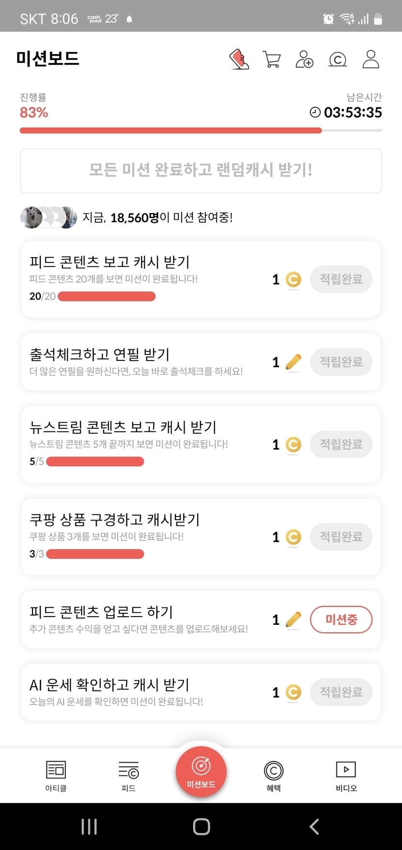
Task: Open the 쿠팡 상품 구경하고 캐시받기 mission card
Action: pyautogui.click(x=145, y=536)
